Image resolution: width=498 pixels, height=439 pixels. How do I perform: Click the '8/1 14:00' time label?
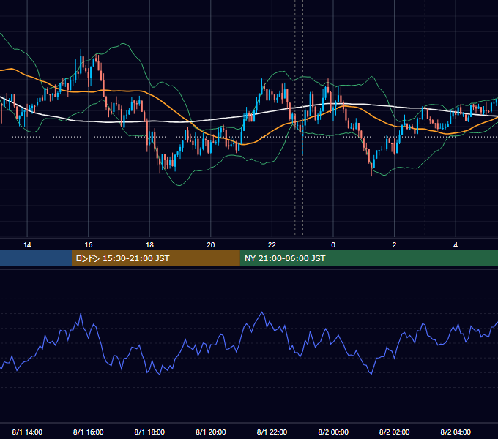point(27,432)
